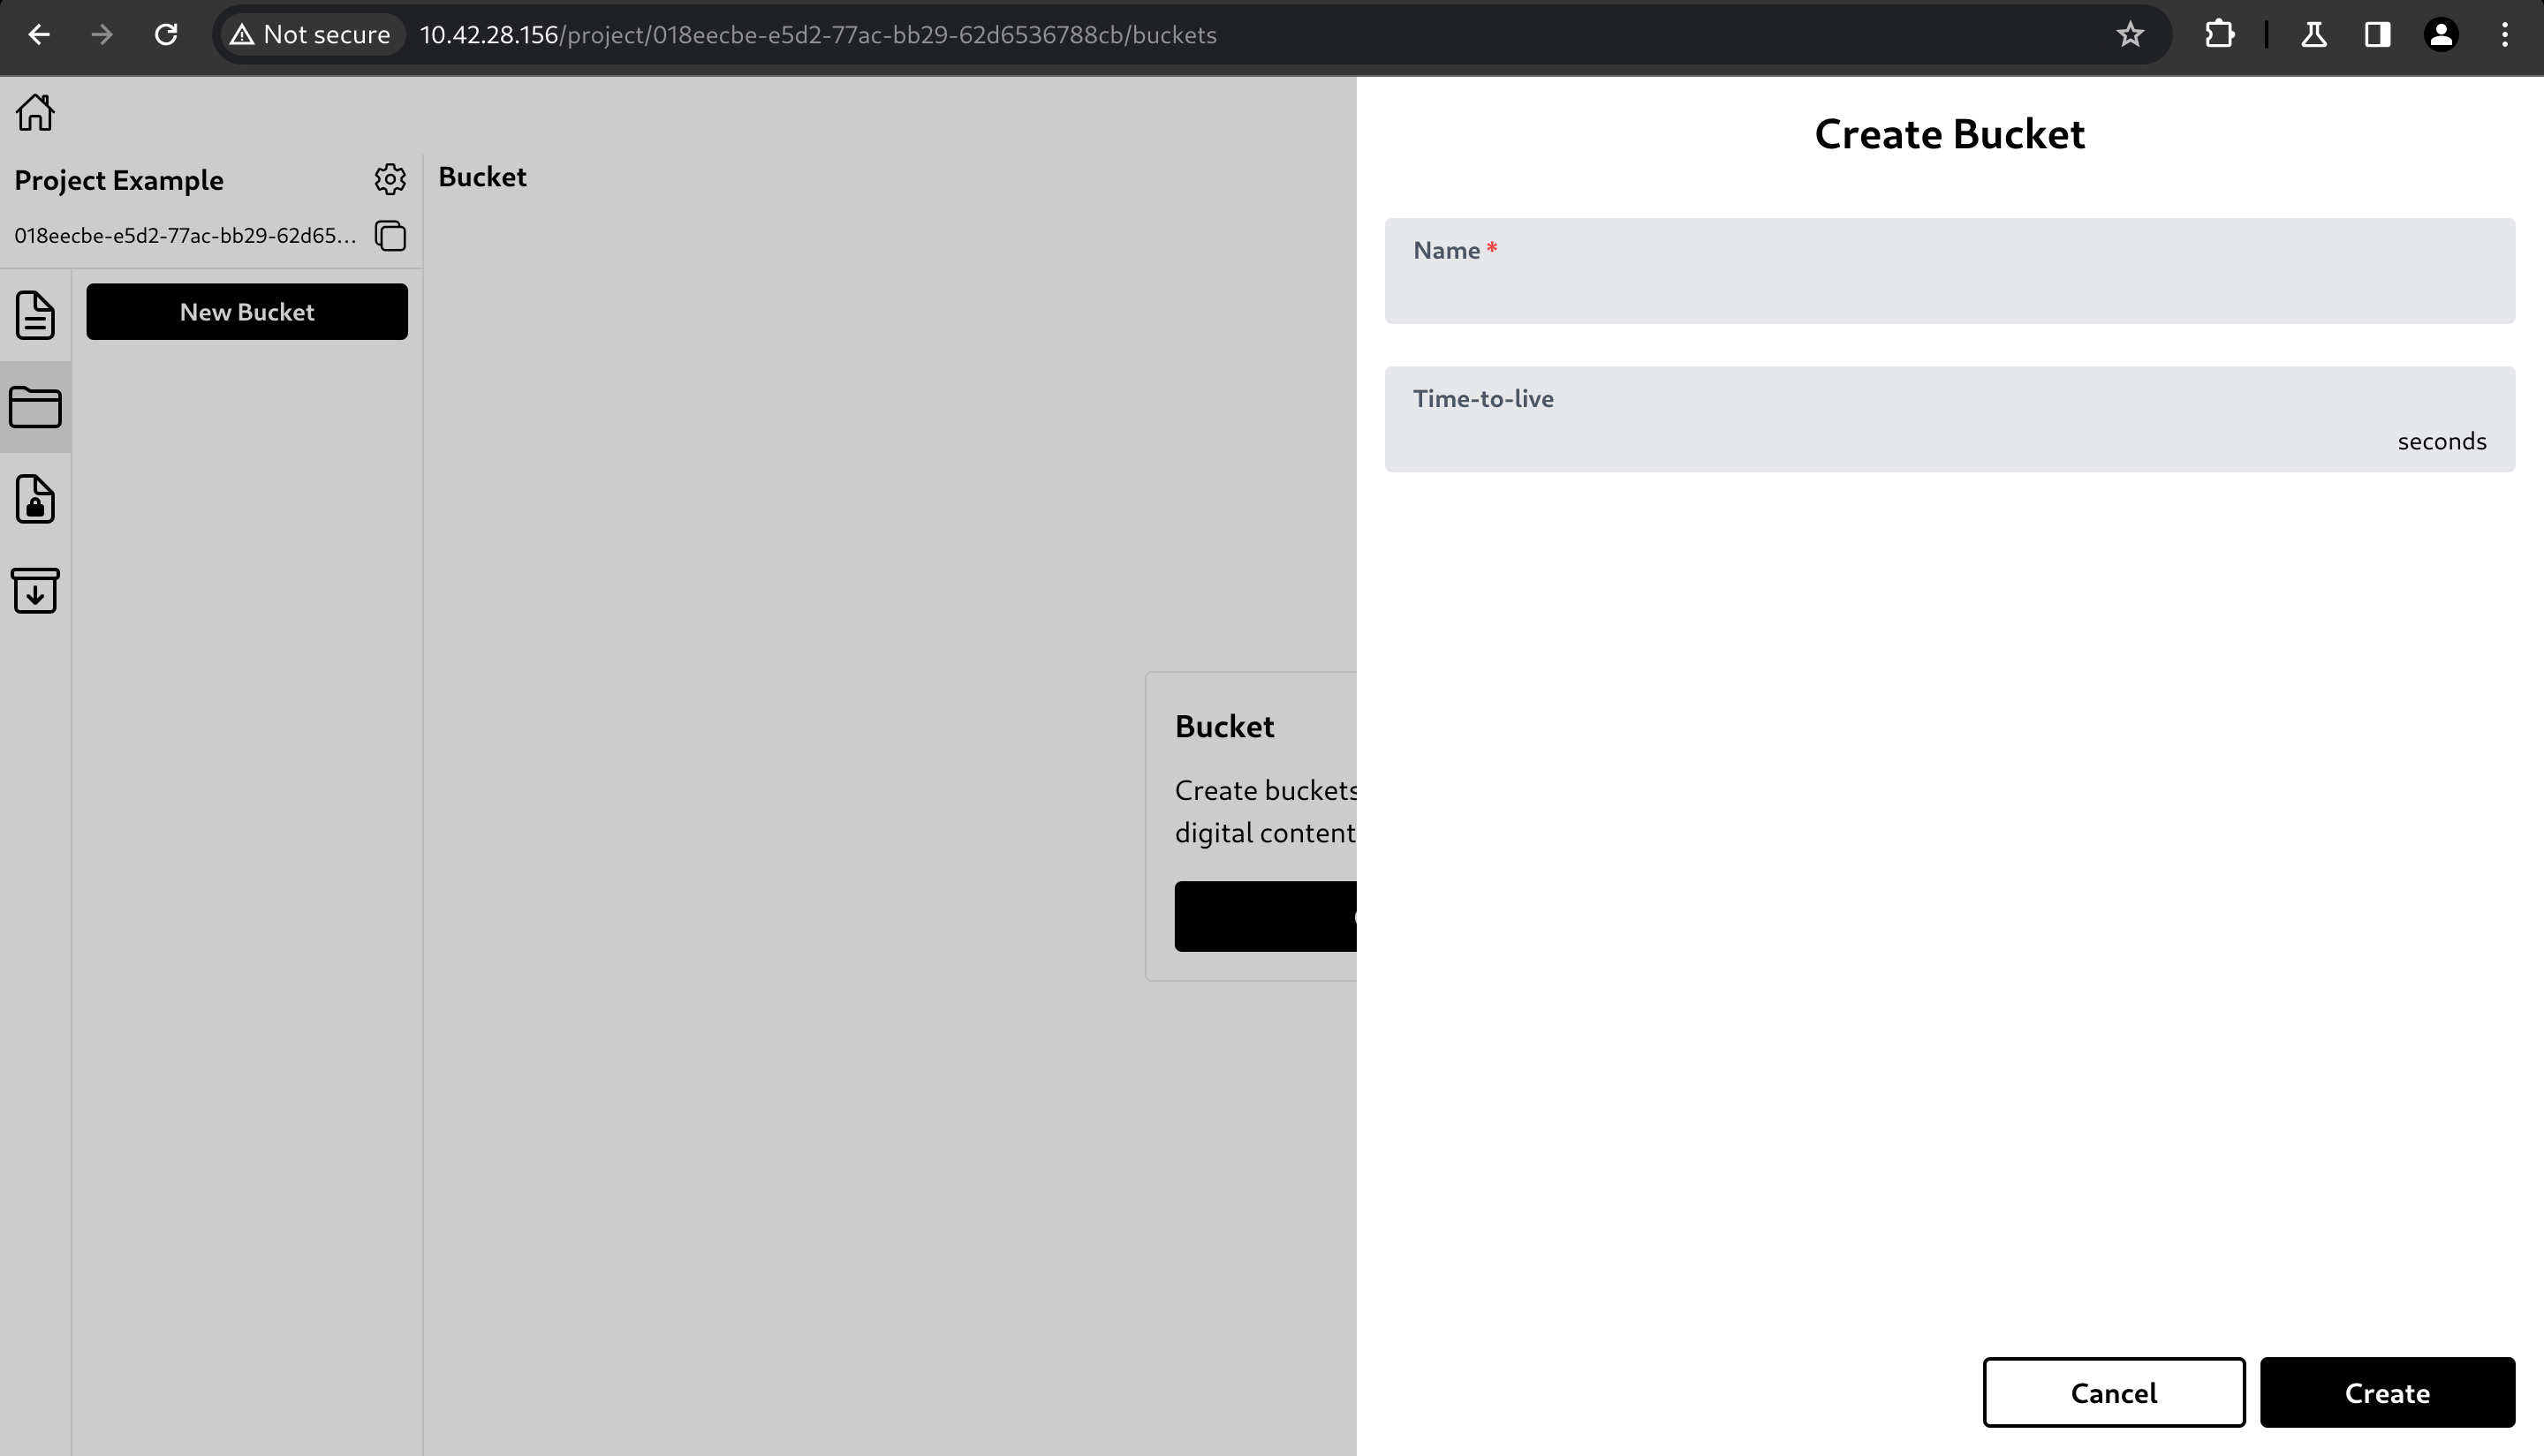Open the Chrome three-dot menu
The width and height of the screenshot is (2544, 1456).
[2505, 34]
